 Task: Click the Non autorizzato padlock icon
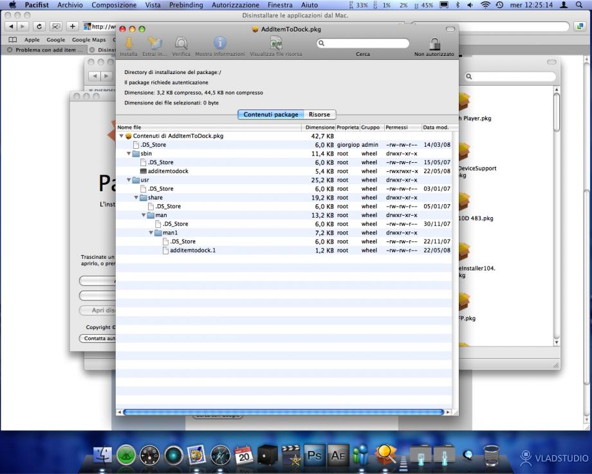434,43
